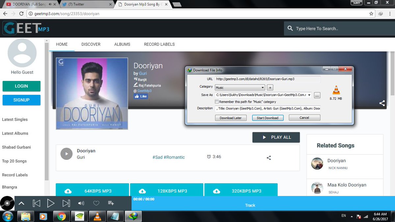
Task: Click the Facebook Like button
Action: tap(141, 96)
